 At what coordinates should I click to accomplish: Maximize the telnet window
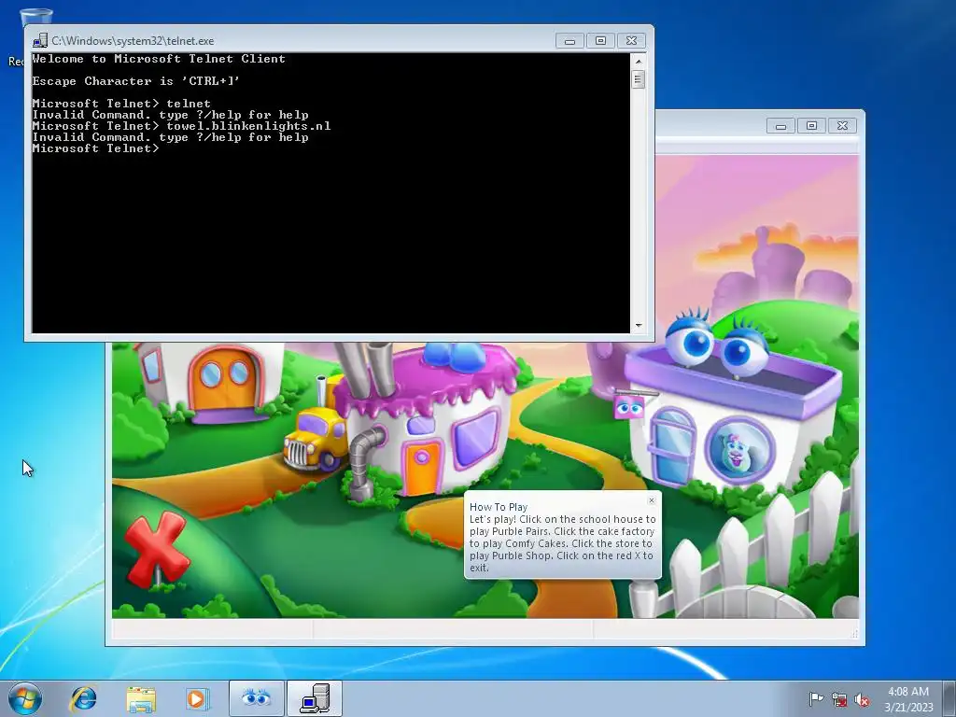pyautogui.click(x=600, y=41)
